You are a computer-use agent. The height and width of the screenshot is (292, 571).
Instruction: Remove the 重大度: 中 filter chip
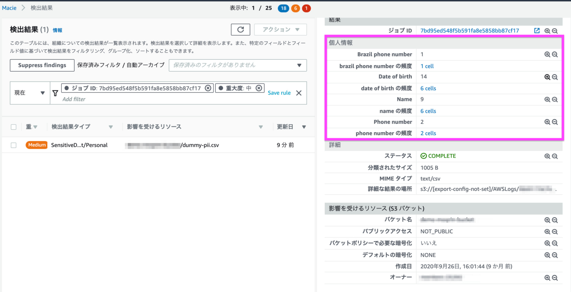pos(259,88)
